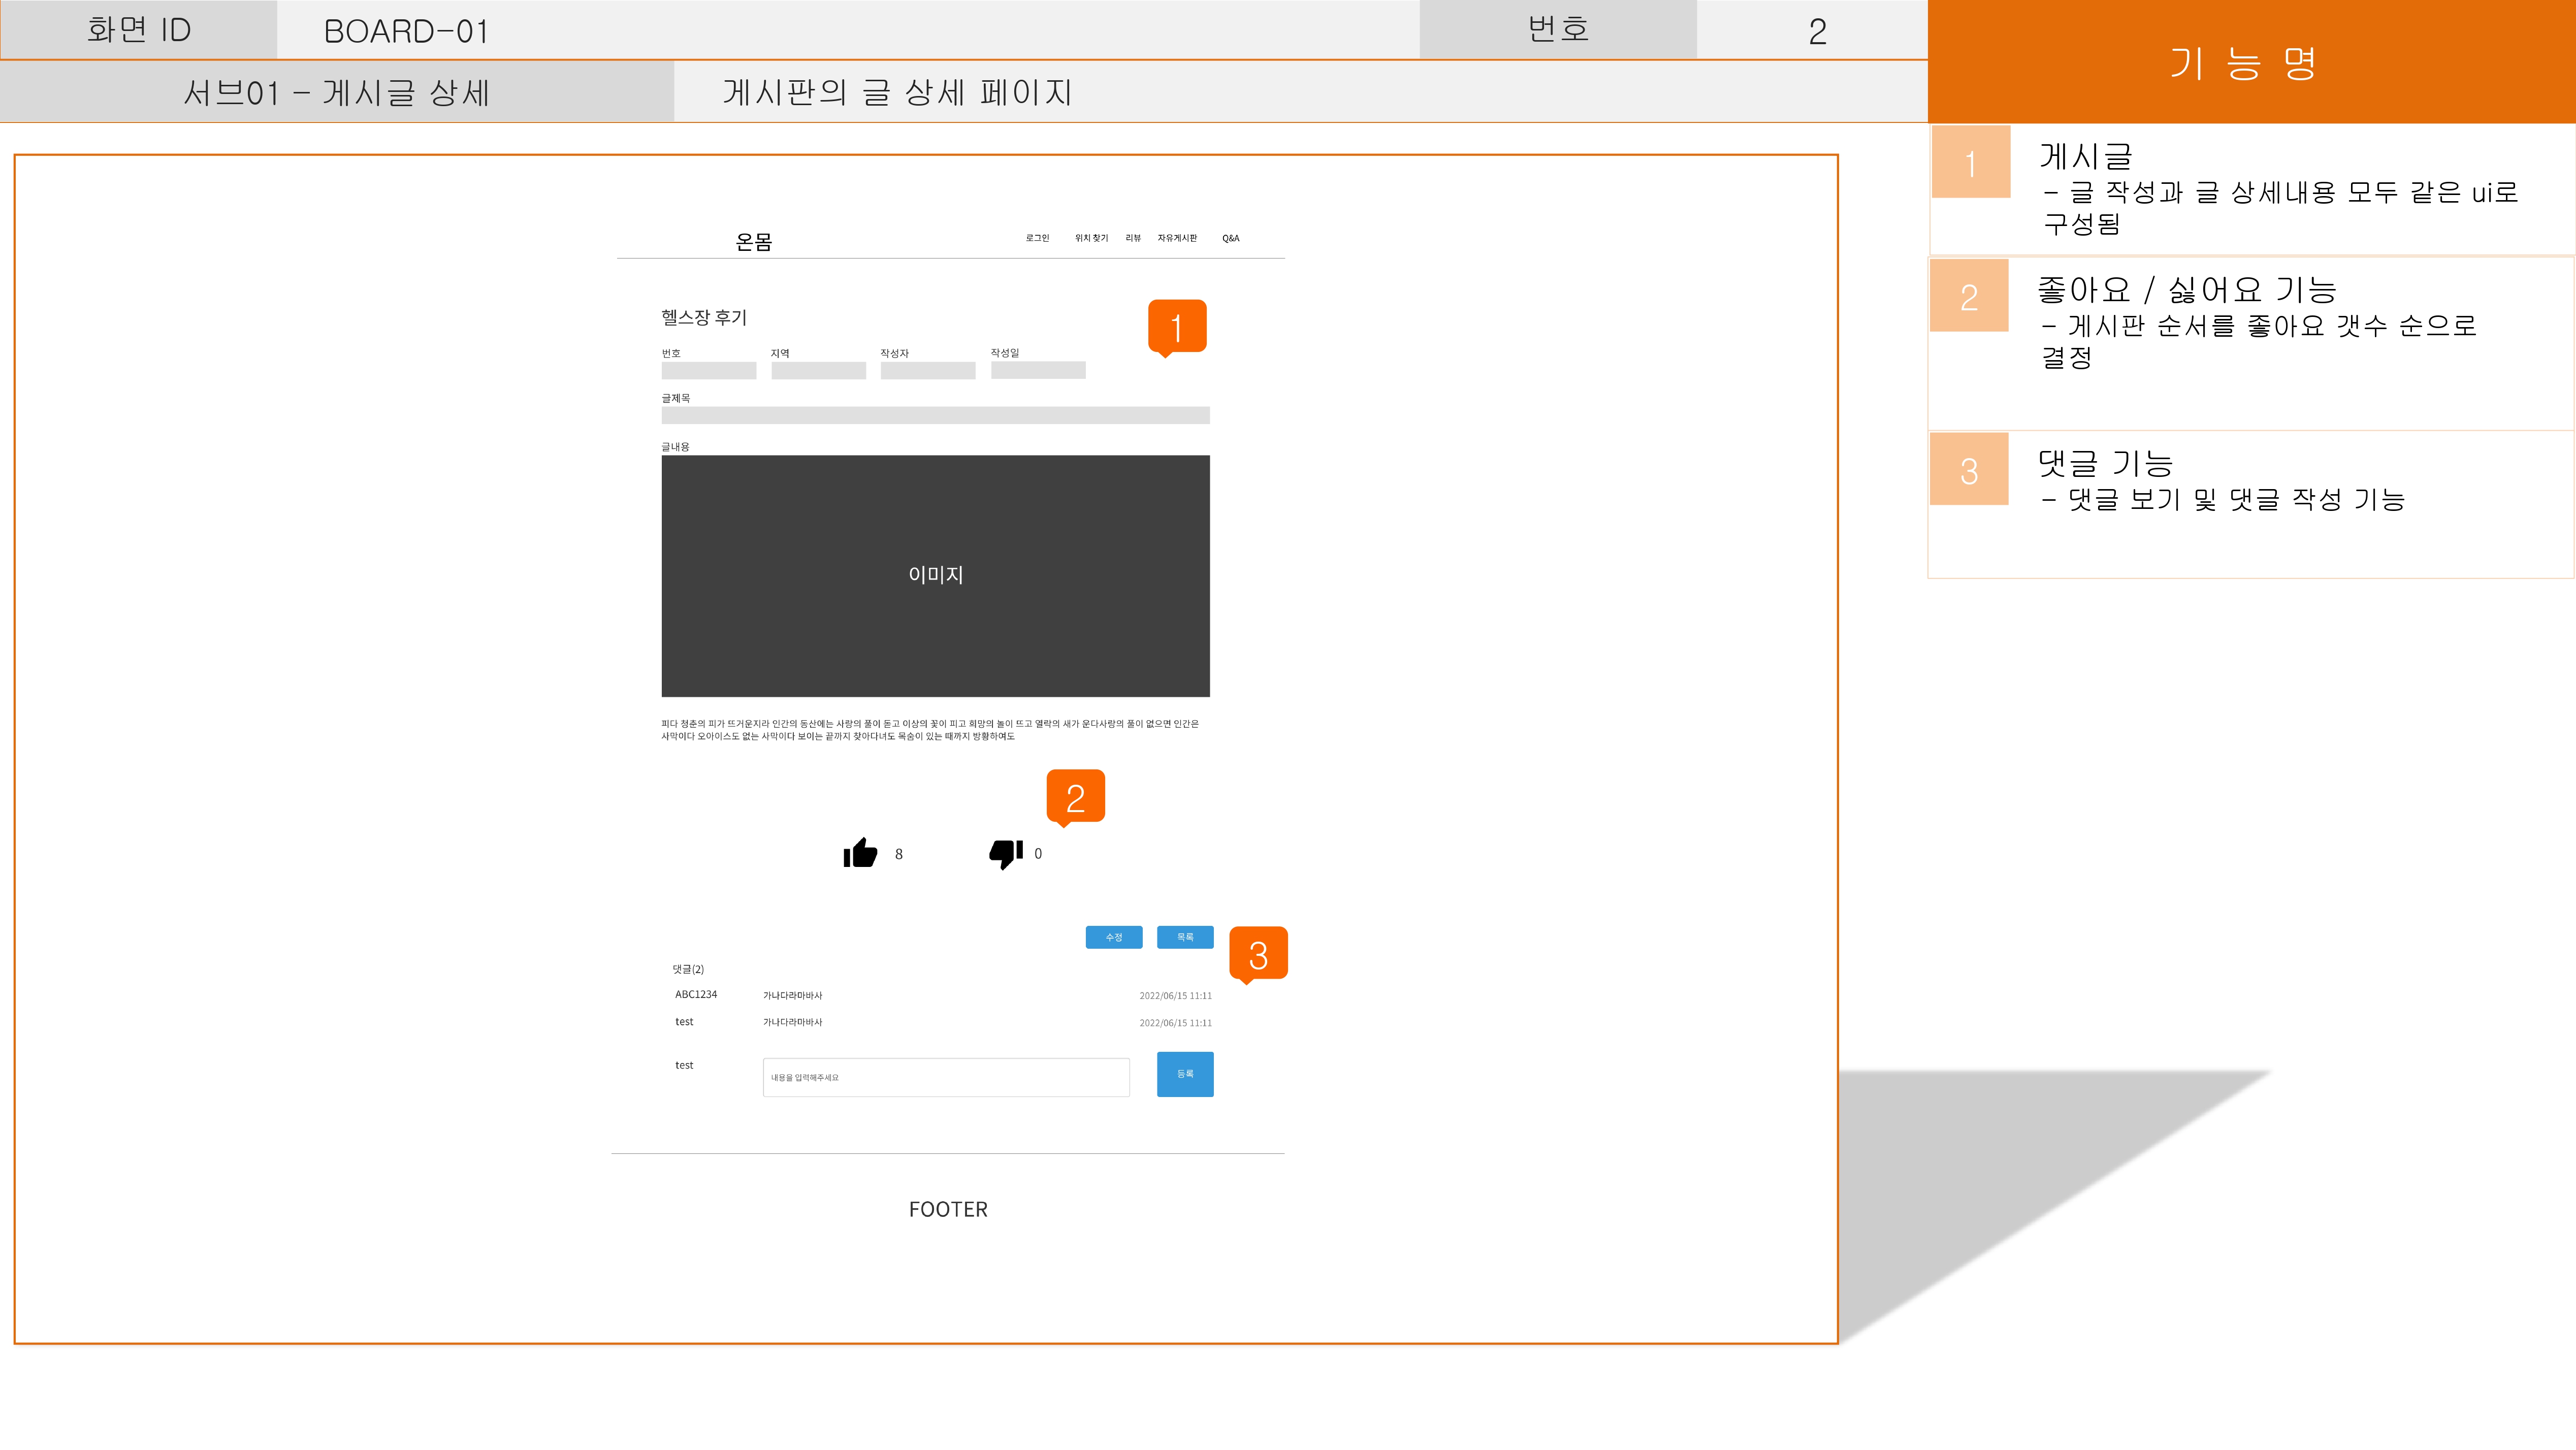The width and height of the screenshot is (2576, 1450).
Task: Open the 자유게시판 menu item
Action: (1177, 238)
